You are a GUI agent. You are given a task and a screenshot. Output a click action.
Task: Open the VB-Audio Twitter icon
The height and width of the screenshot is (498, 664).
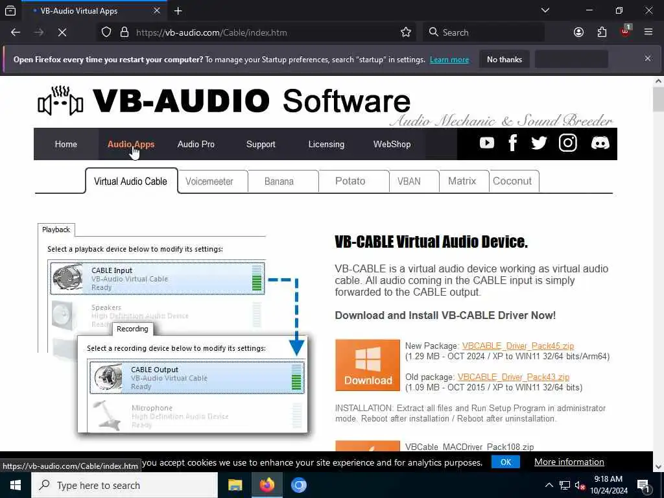(539, 143)
